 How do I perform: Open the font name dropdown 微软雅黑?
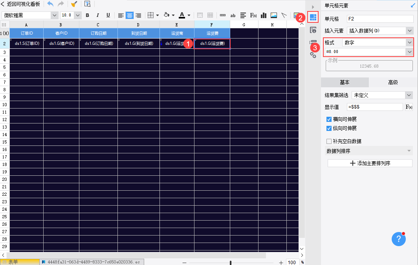(54, 15)
